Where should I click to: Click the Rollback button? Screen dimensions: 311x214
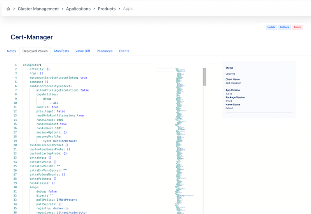click(x=284, y=27)
